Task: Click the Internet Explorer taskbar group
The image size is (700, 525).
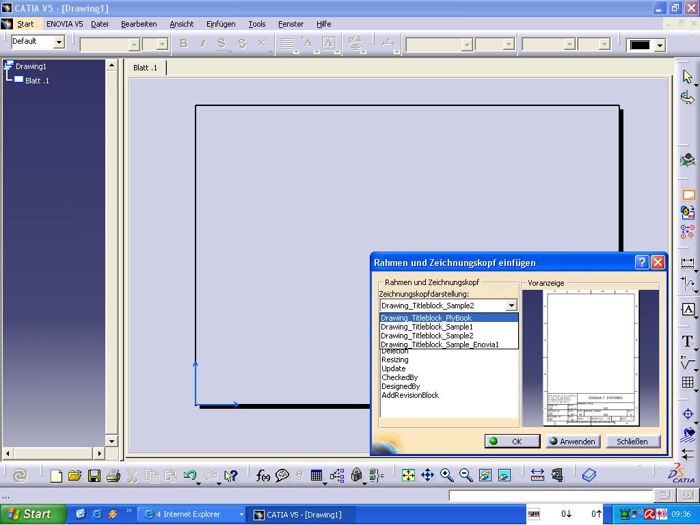Action: (x=191, y=514)
